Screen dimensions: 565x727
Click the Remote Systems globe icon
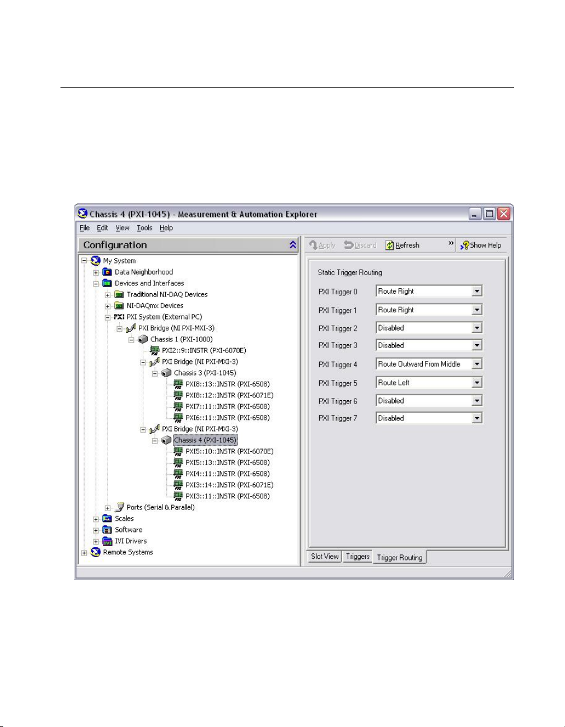95,553
